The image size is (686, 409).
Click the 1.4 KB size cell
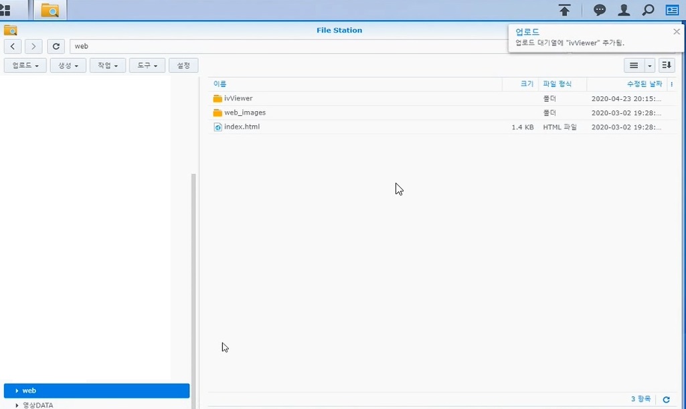523,127
